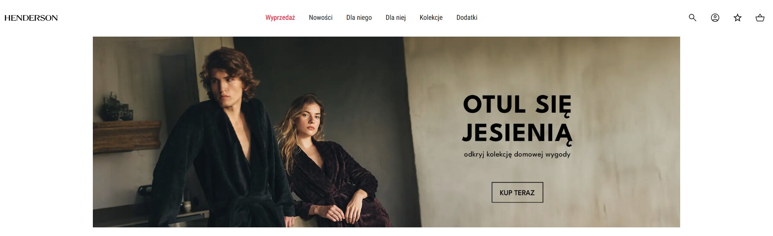Open the search magnifier icon
Viewport: 773px width, 236px height.
pyautogui.click(x=692, y=18)
